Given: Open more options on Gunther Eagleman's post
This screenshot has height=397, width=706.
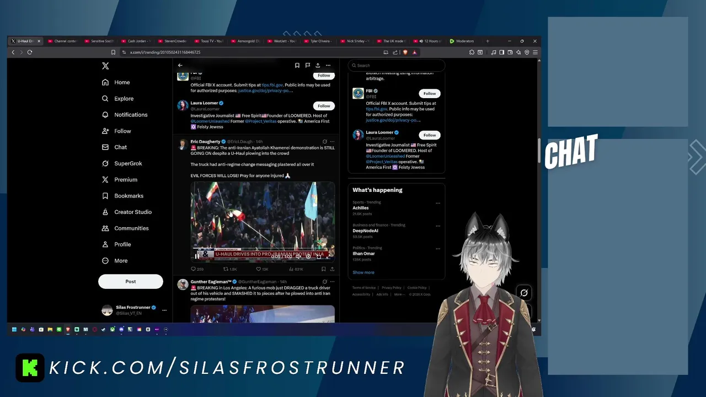Looking at the screenshot, I should coord(332,282).
